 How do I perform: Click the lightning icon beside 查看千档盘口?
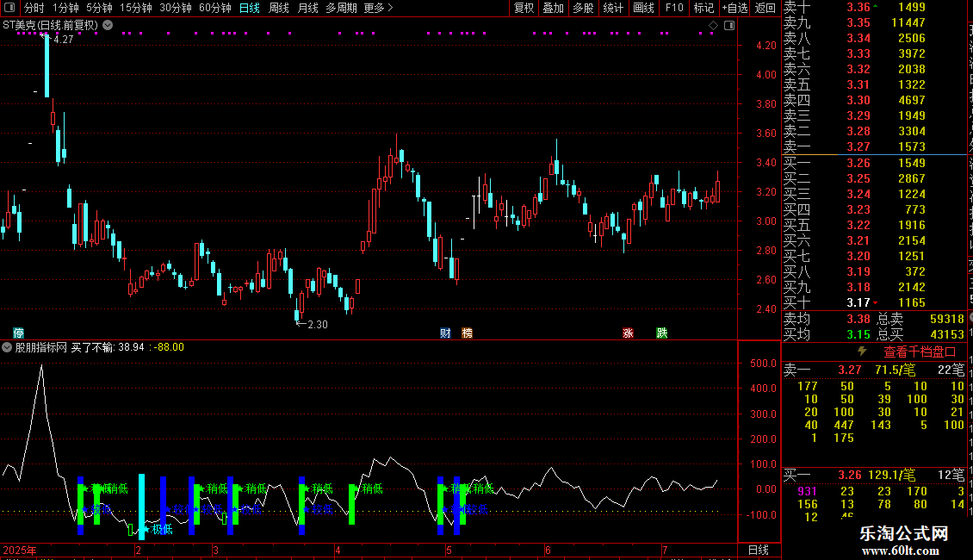[862, 352]
